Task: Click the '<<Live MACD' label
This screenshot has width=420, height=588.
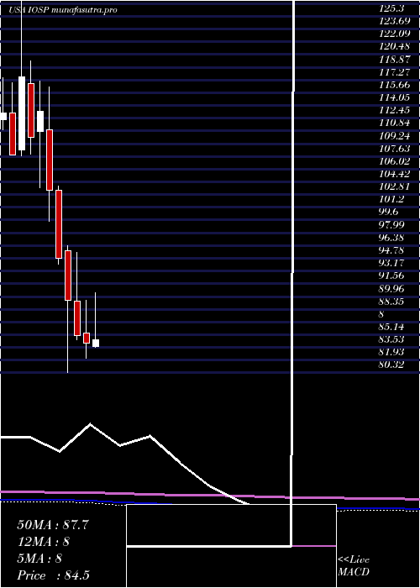Action: pyautogui.click(x=354, y=565)
